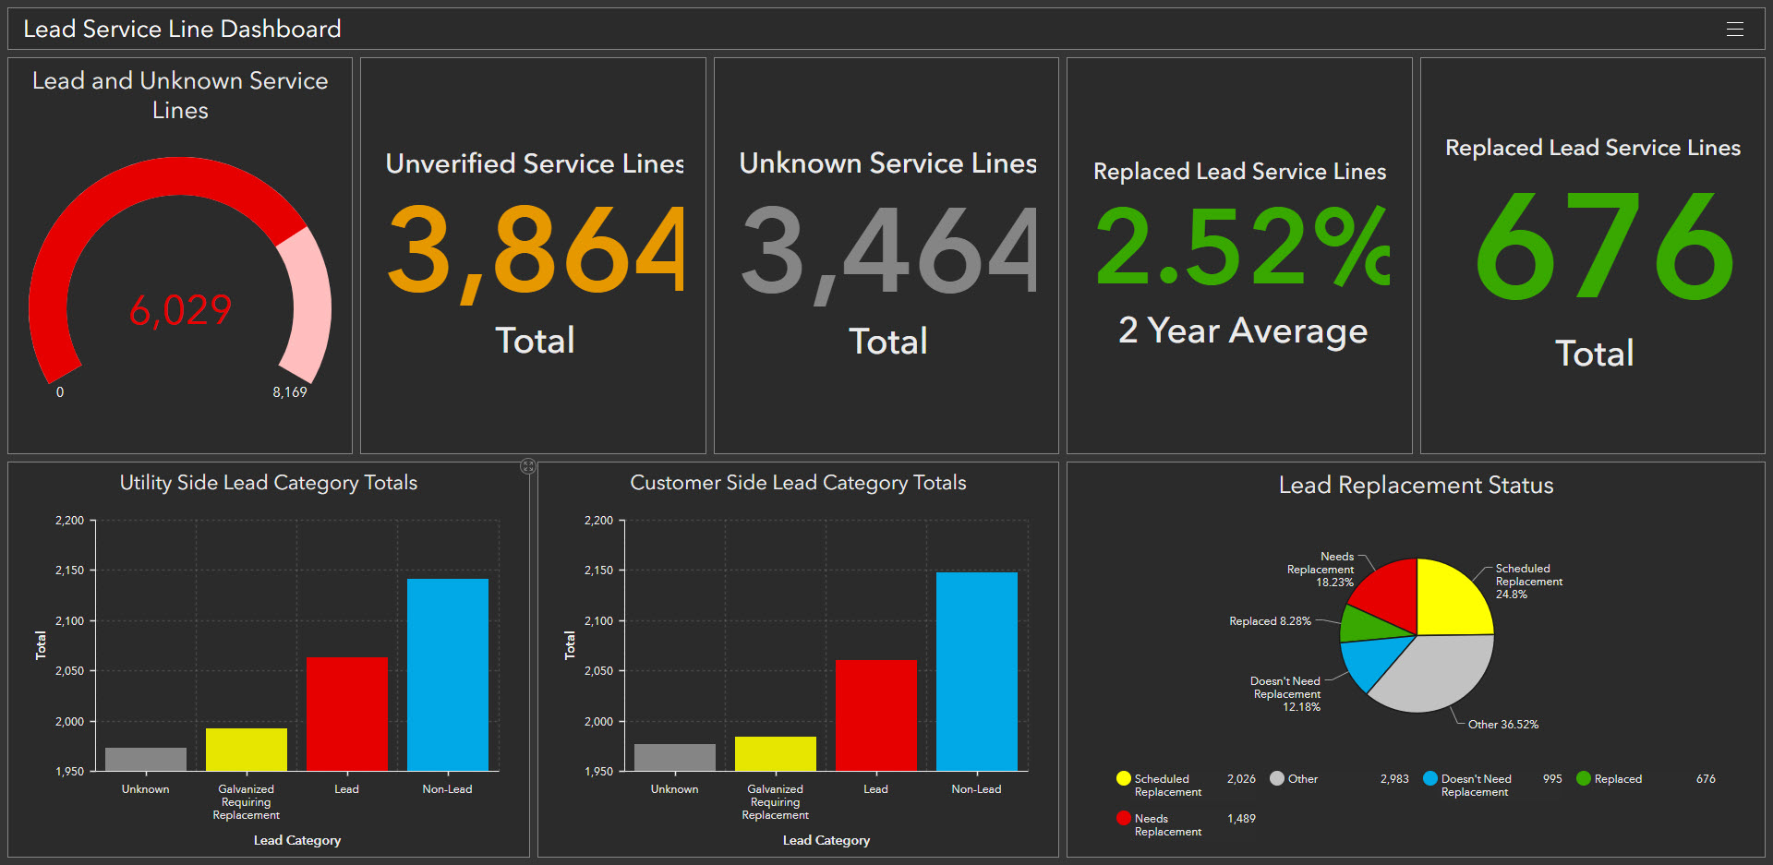Expand the Customer Side chart panel
Image resolution: width=1773 pixels, height=865 pixels.
click(798, 482)
